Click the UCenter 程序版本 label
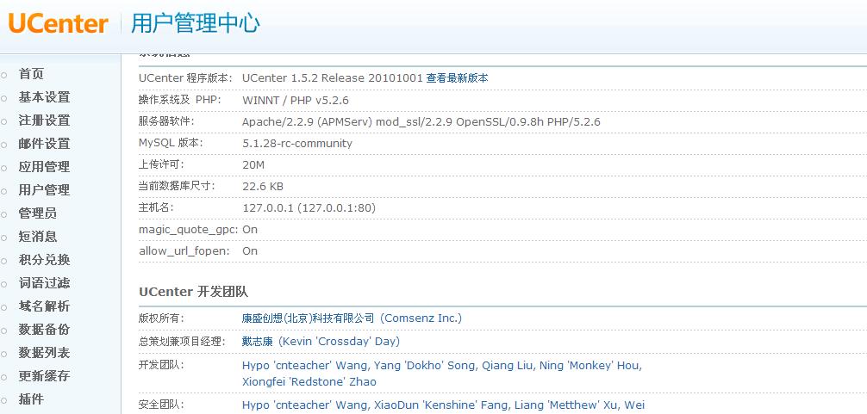867x414 pixels. (x=186, y=77)
